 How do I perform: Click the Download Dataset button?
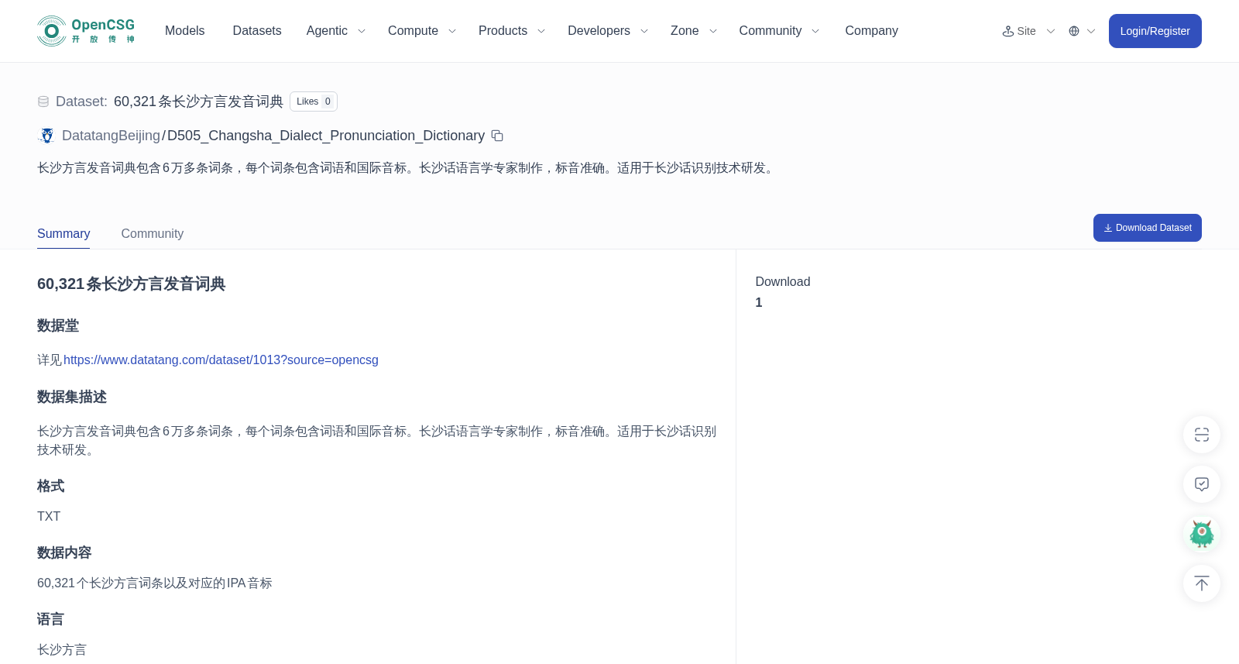[1147, 228]
